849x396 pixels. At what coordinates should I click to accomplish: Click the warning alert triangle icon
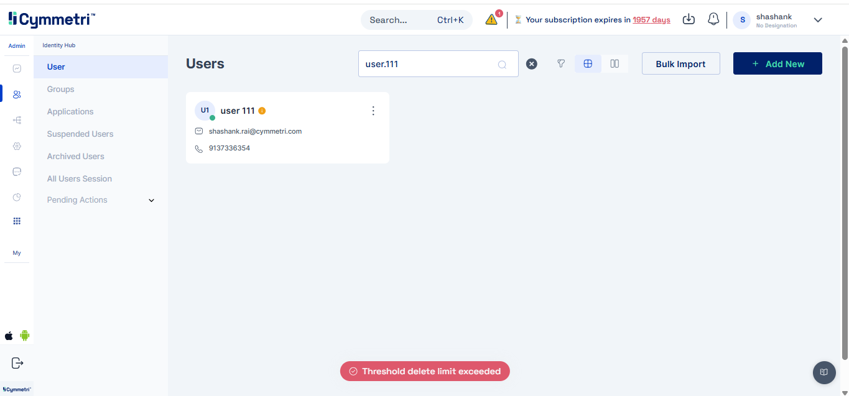coord(491,19)
